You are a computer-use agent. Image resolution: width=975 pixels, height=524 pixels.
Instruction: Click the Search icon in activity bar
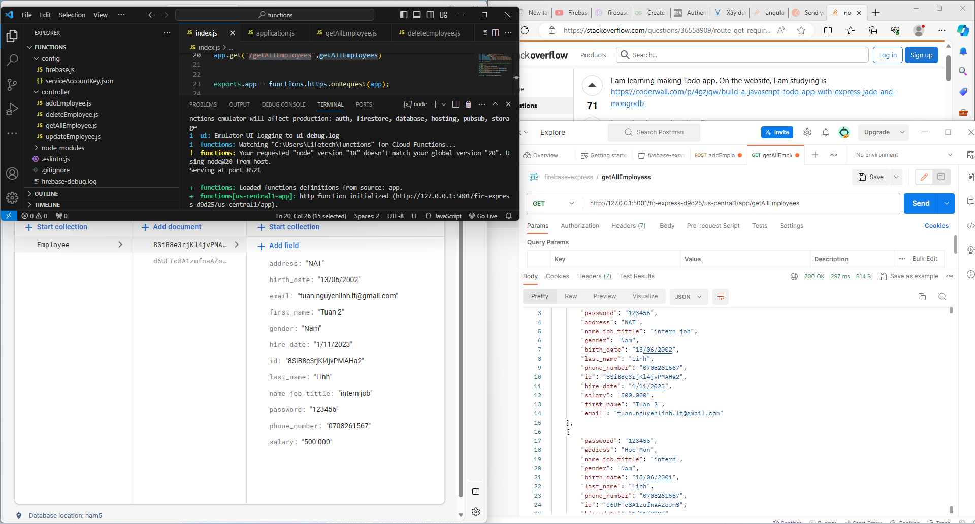pyautogui.click(x=12, y=60)
